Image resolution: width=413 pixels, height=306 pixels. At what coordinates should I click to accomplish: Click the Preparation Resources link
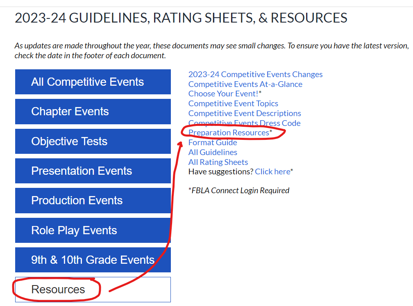point(229,132)
